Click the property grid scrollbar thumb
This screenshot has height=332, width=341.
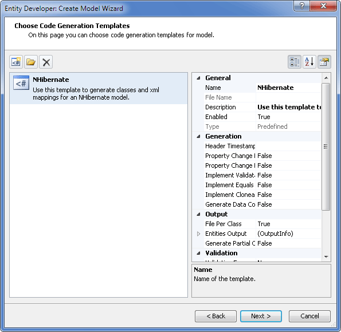(326, 147)
